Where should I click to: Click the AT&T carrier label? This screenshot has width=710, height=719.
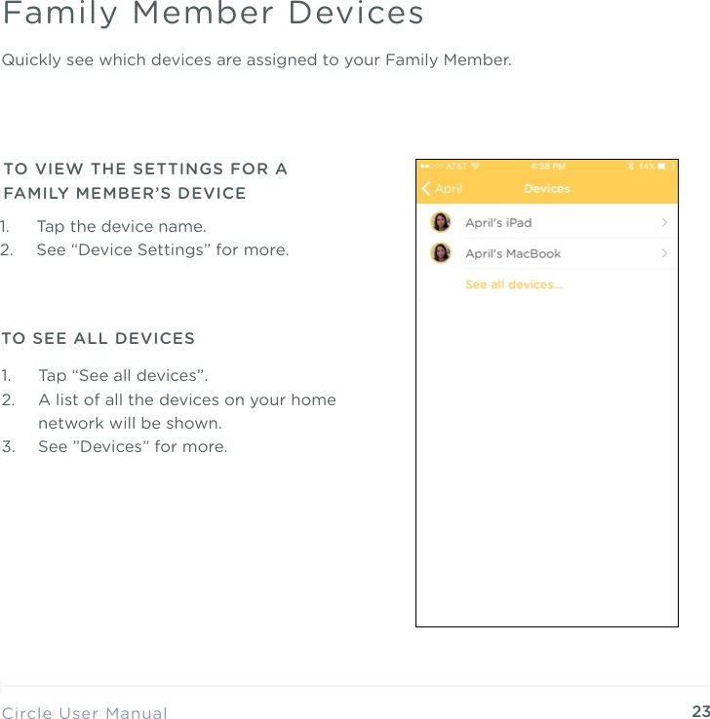[x=455, y=166]
